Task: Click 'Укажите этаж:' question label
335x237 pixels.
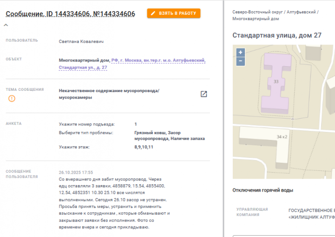Action: point(74,147)
